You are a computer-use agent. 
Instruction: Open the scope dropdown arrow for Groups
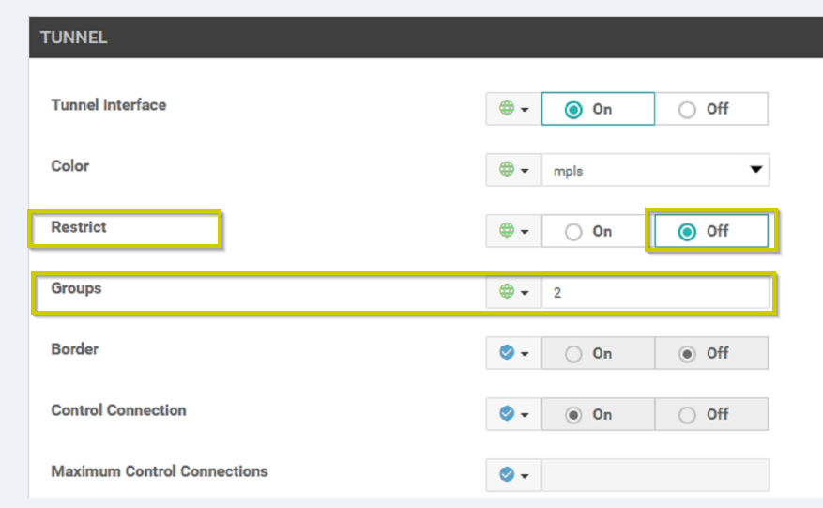pyautogui.click(x=525, y=293)
